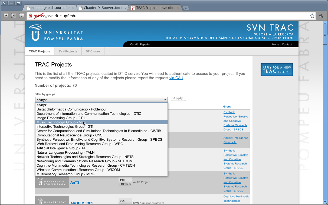Screen dimensions: 328x205
Task: Choose Unitat d'Informàtica Comunicació - Poblenou
Action: pos(101,109)
